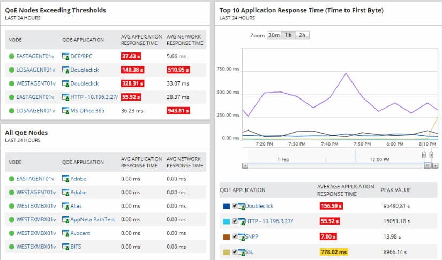Click the app icon beside SNPP in chart legend
This screenshot has width=442, height=260.
point(241,237)
